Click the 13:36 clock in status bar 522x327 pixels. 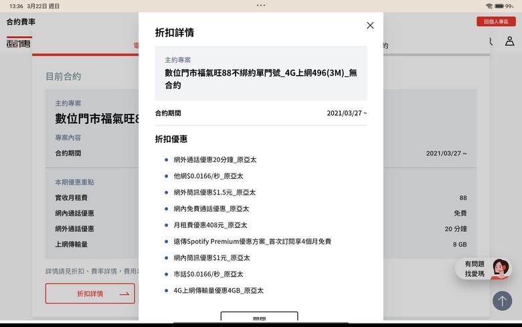pyautogui.click(x=16, y=6)
